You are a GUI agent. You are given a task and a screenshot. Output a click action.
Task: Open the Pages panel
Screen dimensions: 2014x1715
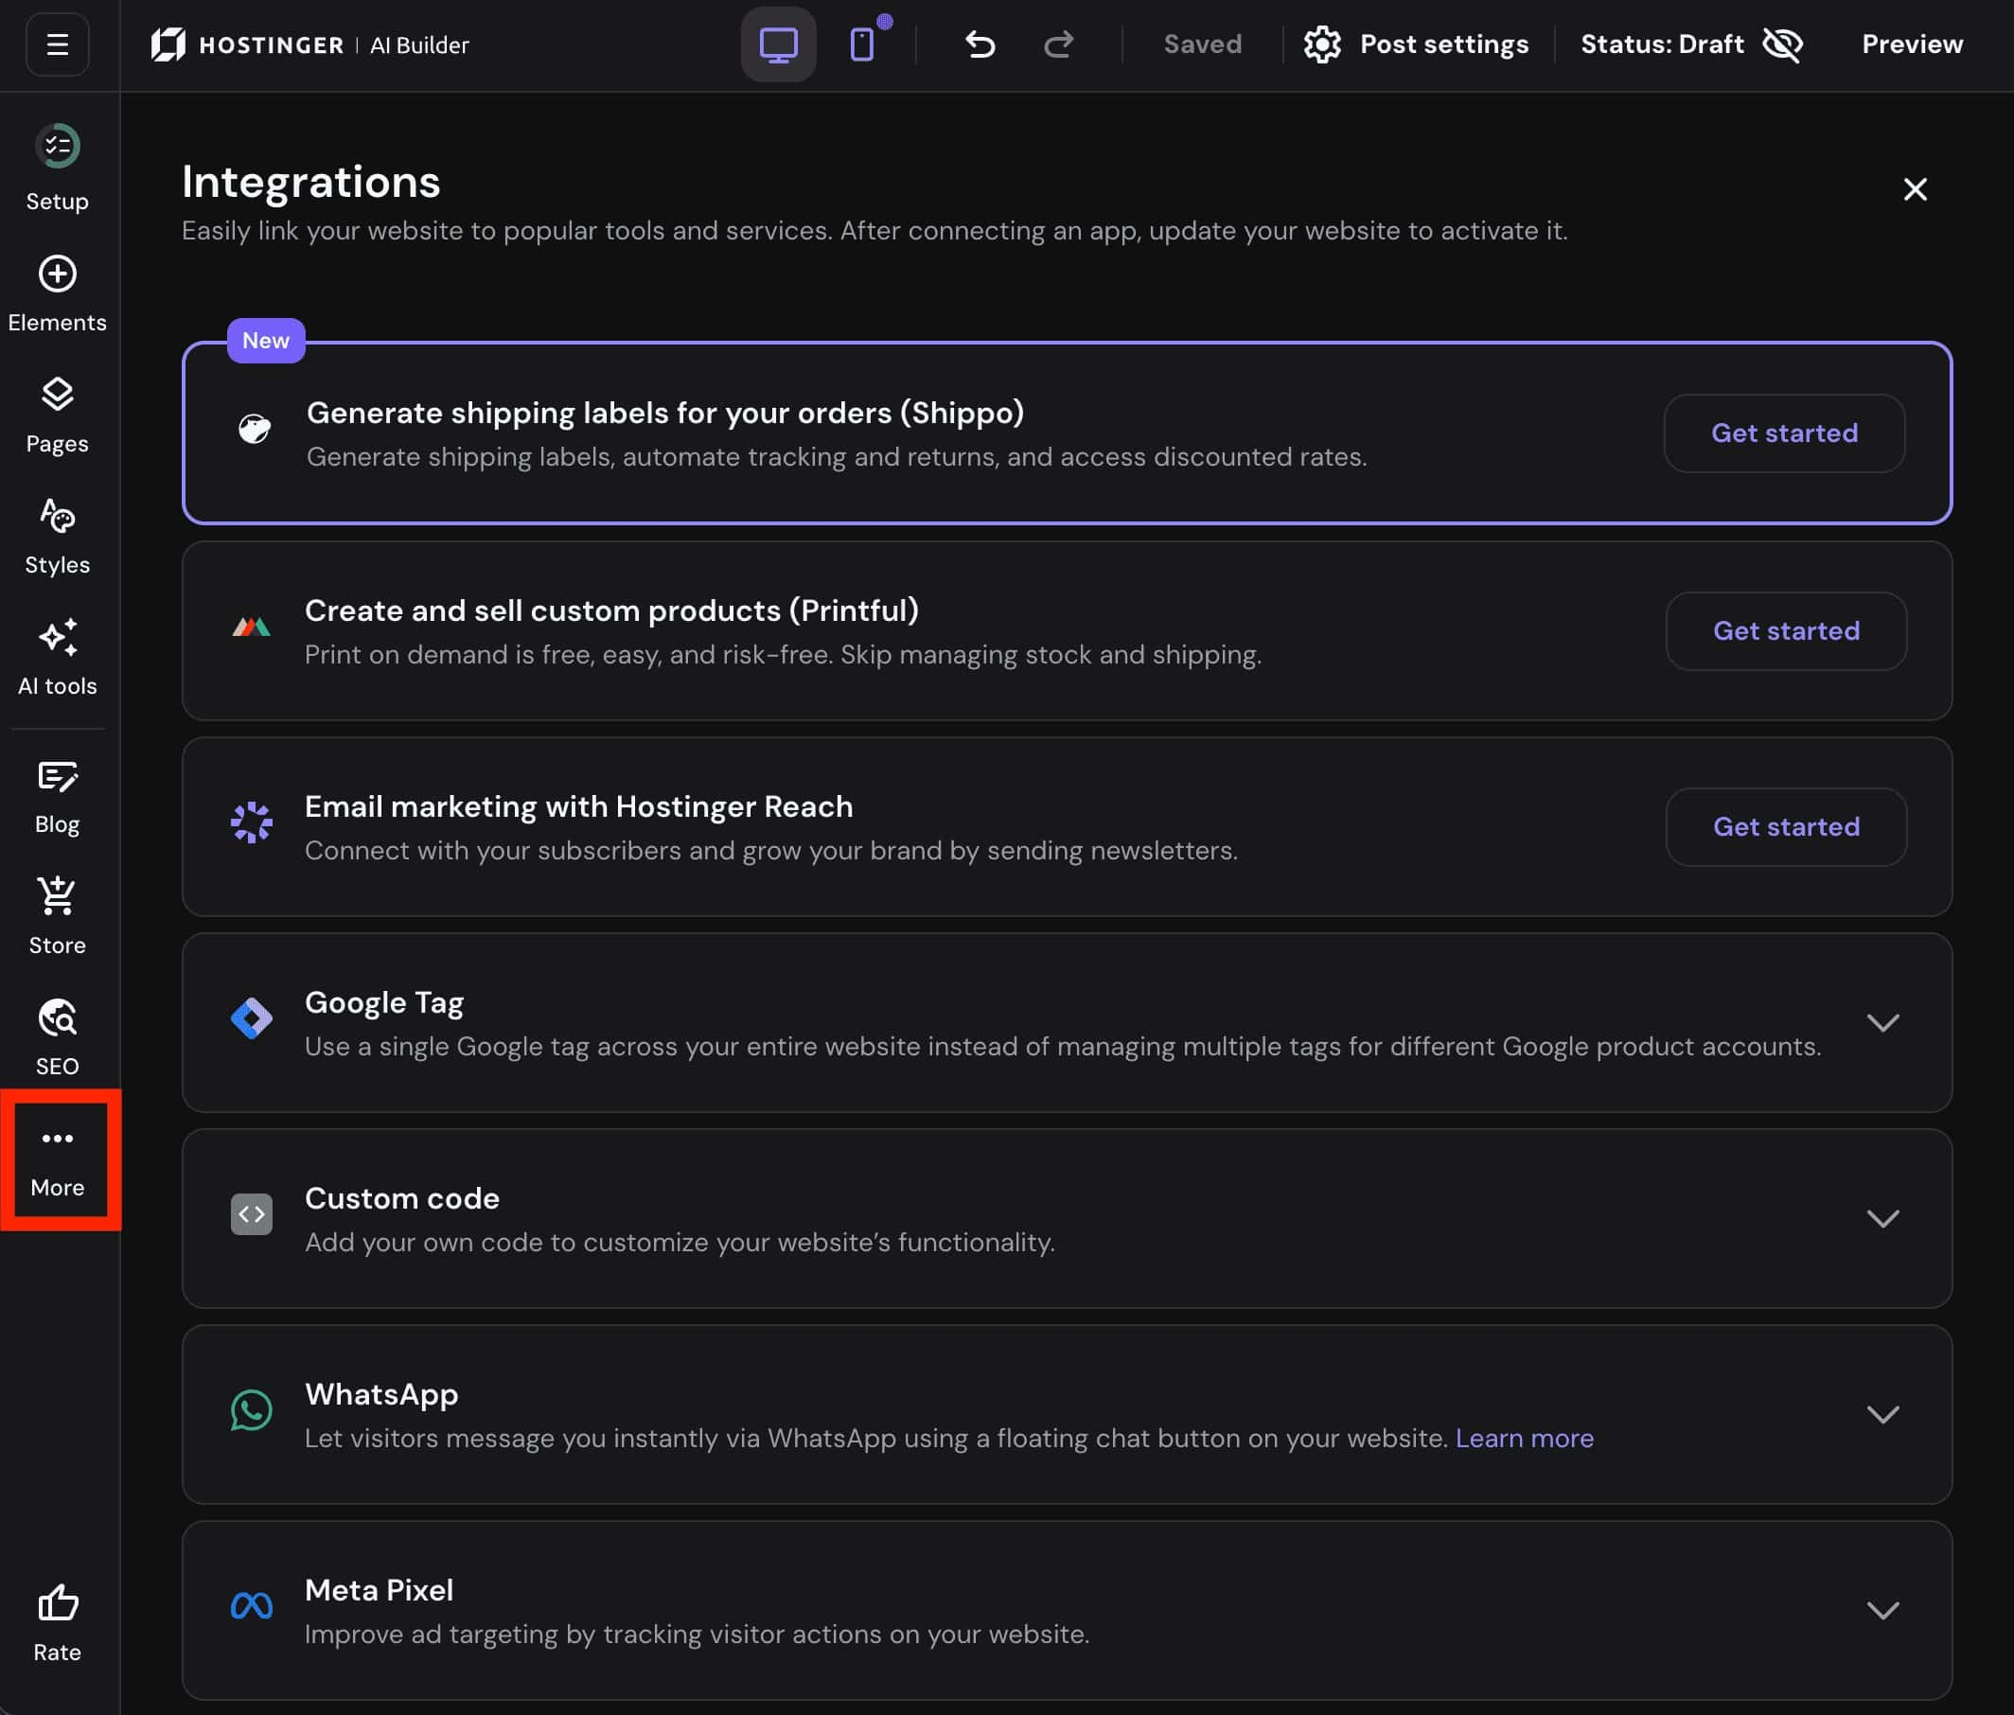pyautogui.click(x=58, y=415)
